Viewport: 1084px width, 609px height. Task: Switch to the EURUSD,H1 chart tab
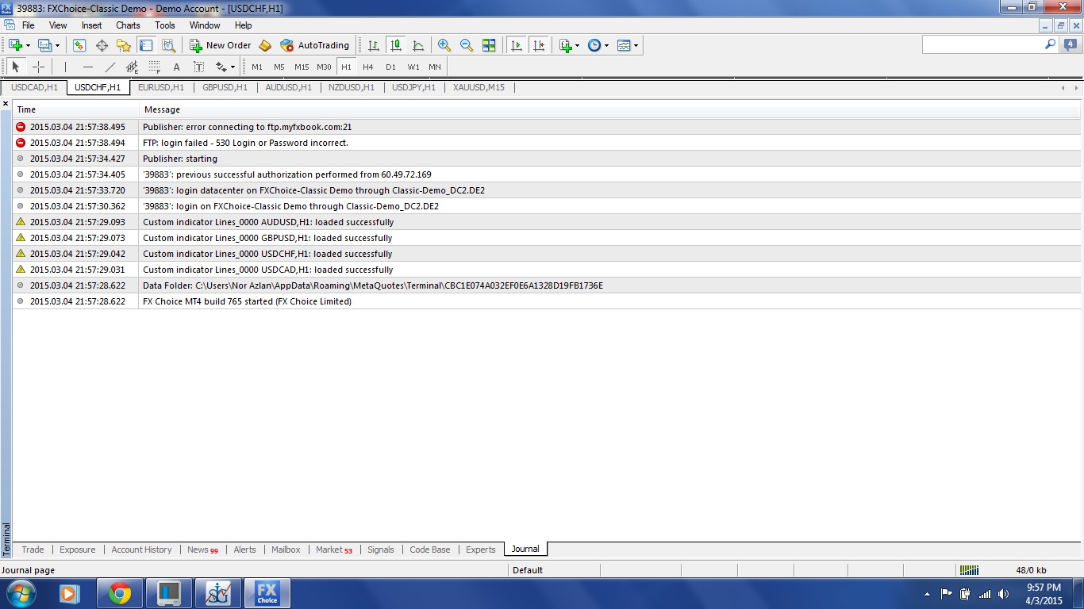[161, 87]
